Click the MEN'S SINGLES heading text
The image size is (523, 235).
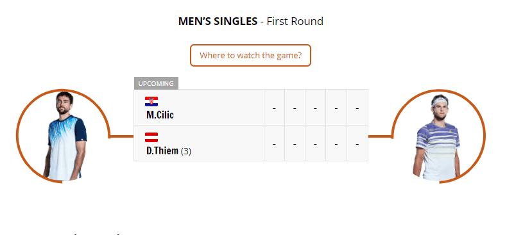[218, 21]
